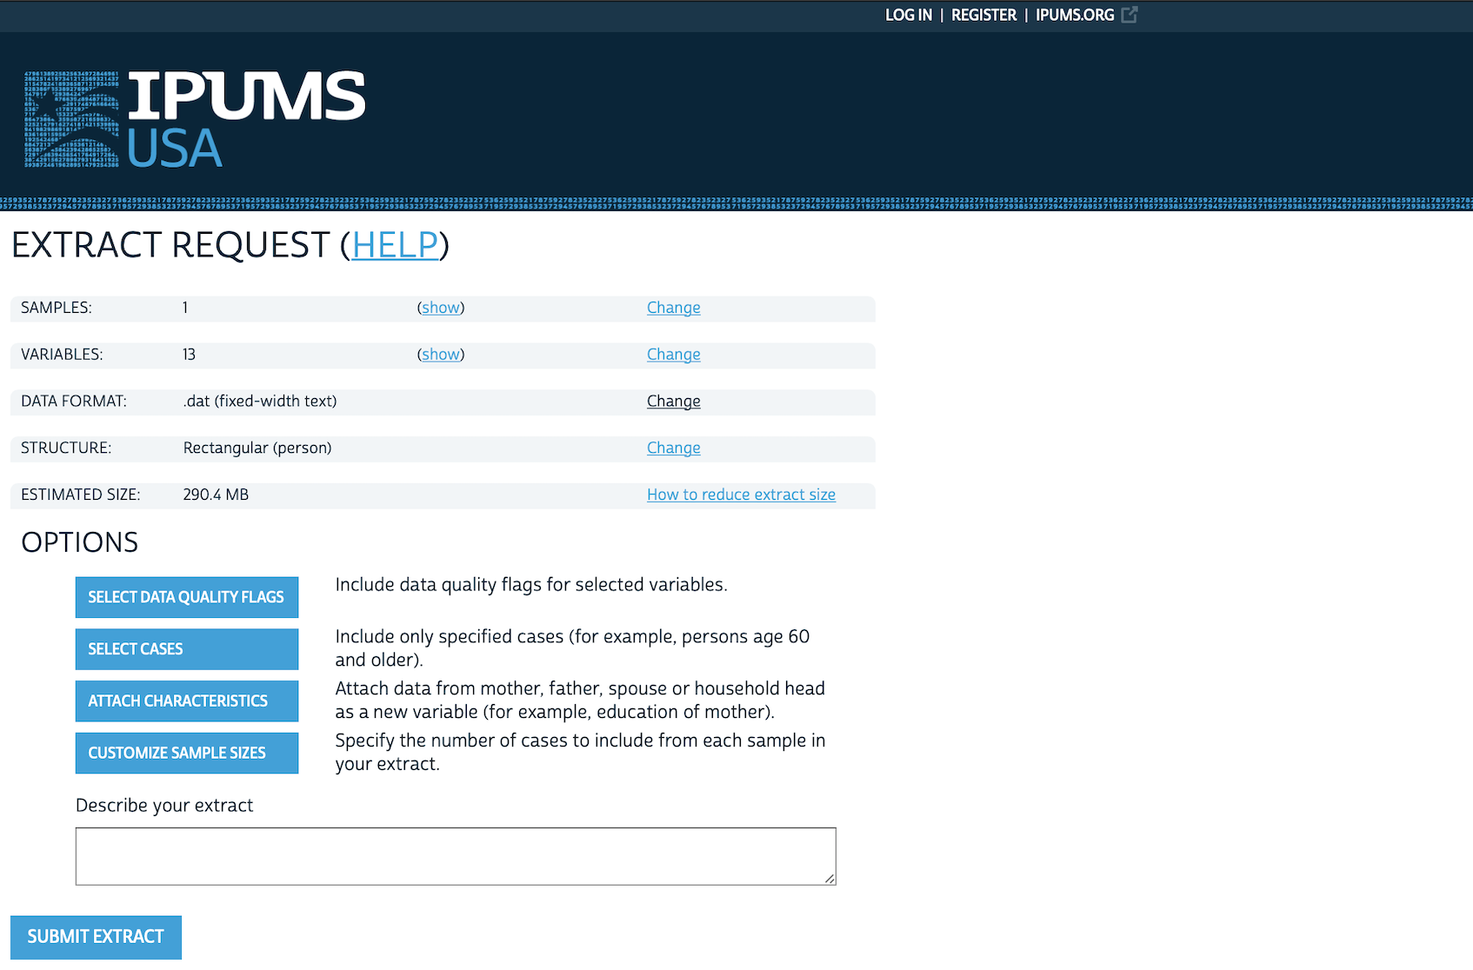The image size is (1473, 970).
Task: Change the data format setting
Action: [x=673, y=402]
